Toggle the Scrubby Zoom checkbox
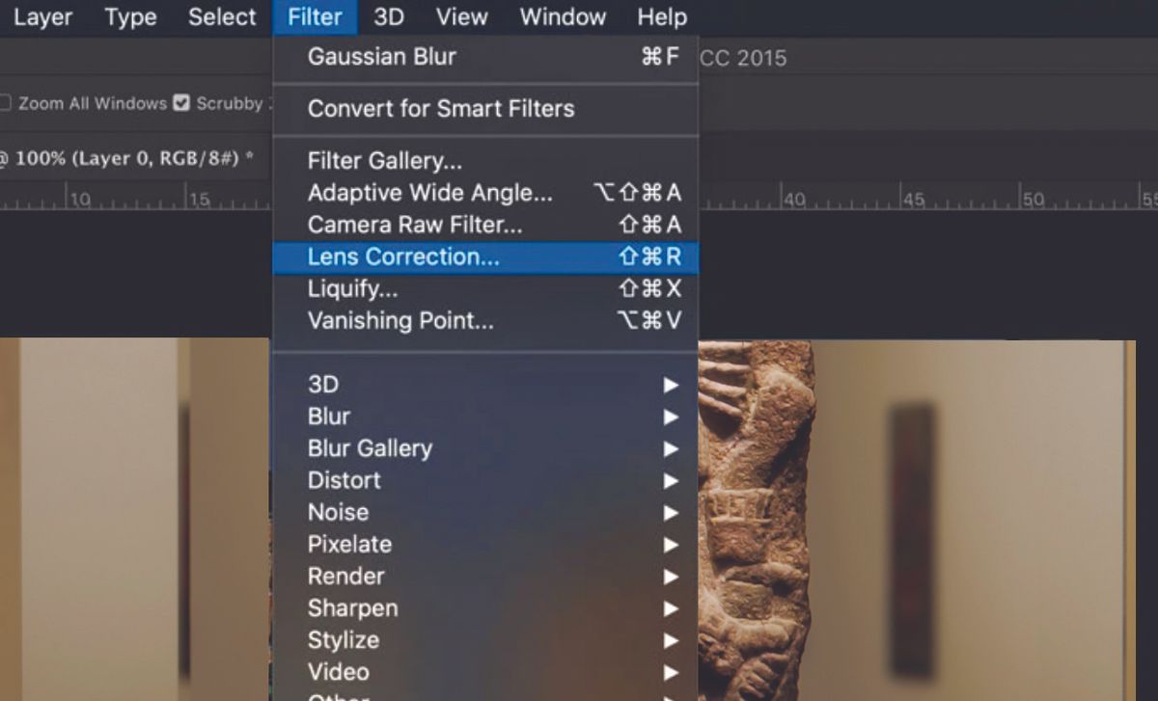 pyautogui.click(x=181, y=103)
